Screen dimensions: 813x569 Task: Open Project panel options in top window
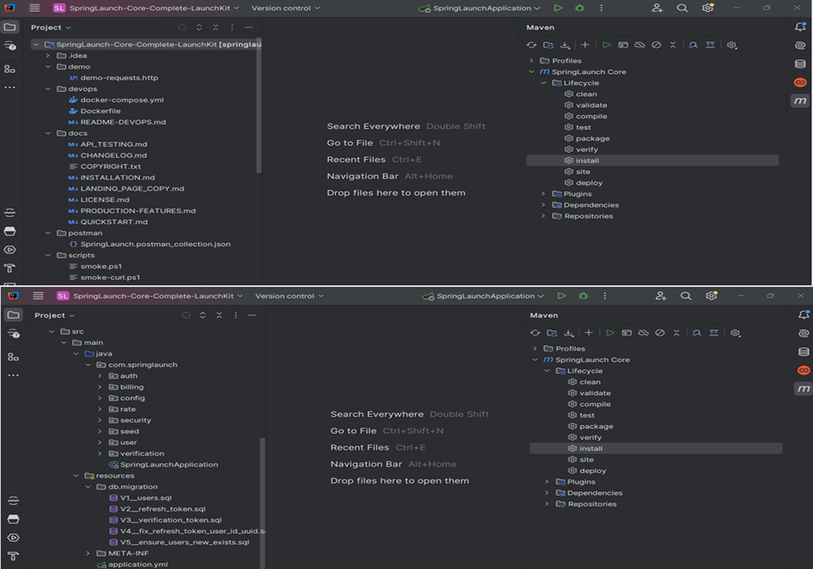(233, 28)
